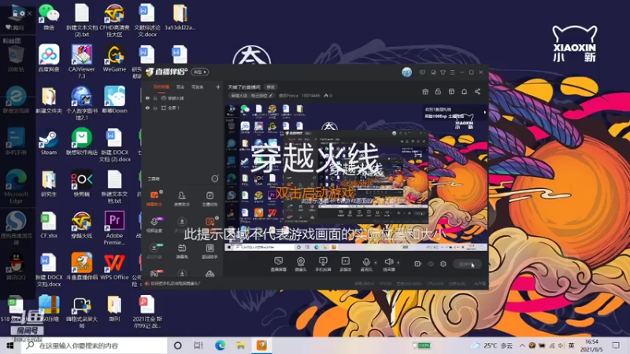
Task: Click the record video camera icon
Action: (x=418, y=264)
